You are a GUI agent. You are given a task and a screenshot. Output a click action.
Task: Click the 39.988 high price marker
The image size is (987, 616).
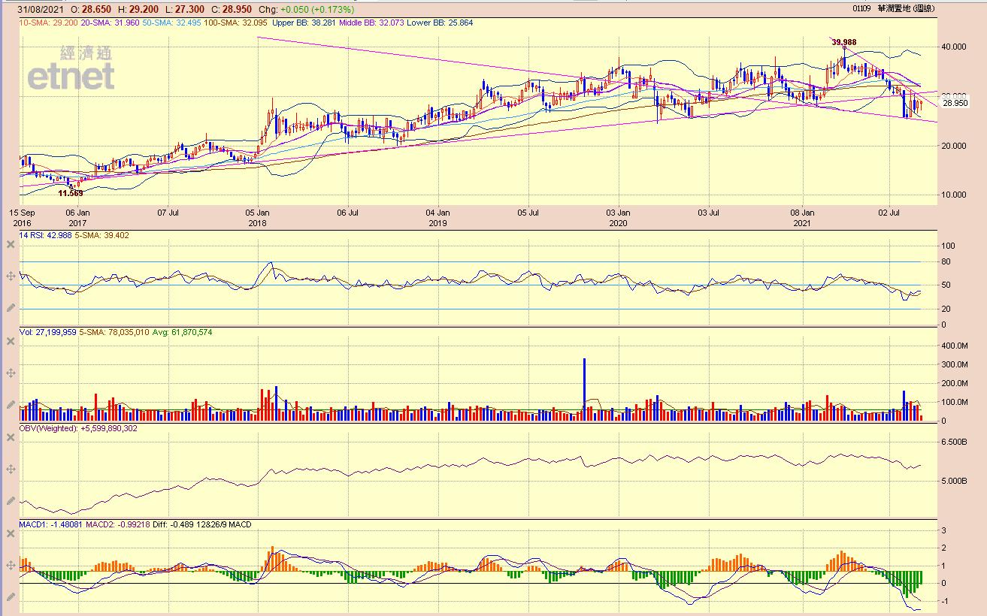pyautogui.click(x=844, y=42)
